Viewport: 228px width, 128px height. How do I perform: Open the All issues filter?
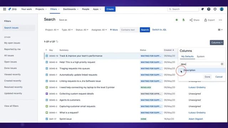tap(9, 55)
